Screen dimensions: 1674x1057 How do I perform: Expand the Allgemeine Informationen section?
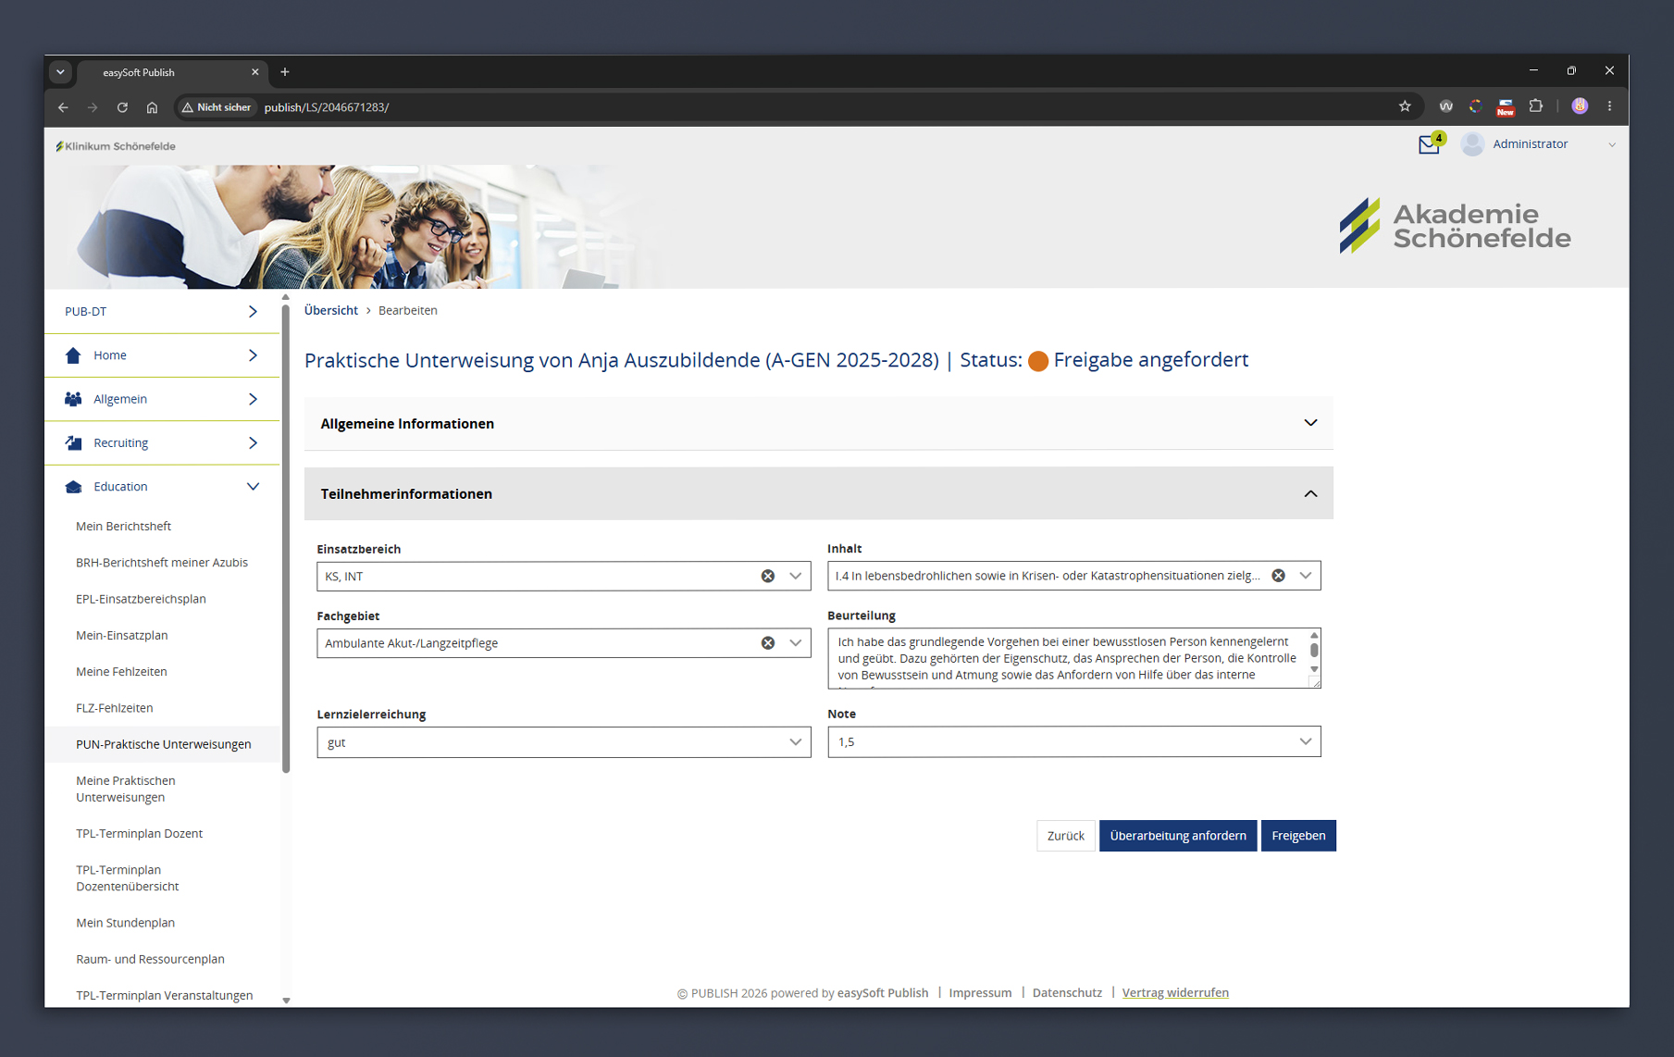pyautogui.click(x=1310, y=423)
